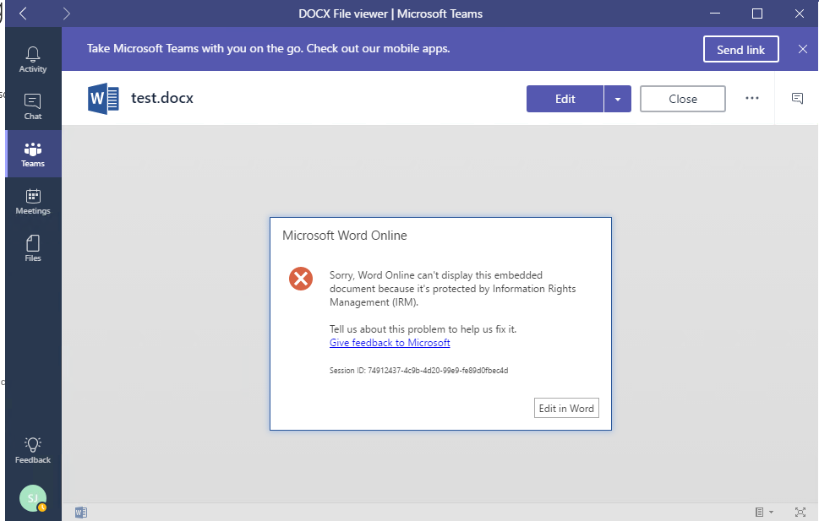Click 'Tell us about this problem' text
819x521 pixels.
tap(423, 328)
